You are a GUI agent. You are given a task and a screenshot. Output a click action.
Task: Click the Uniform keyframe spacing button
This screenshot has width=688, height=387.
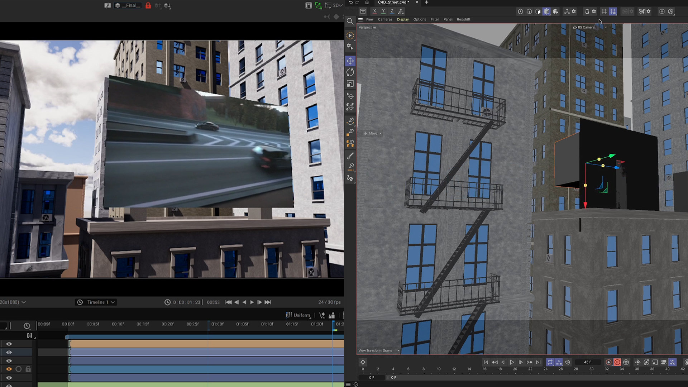[298, 315]
